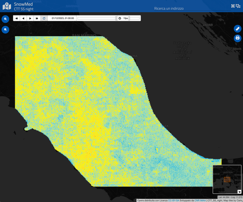Click the clock speed icon
The image size is (243, 202).
tap(120, 18)
